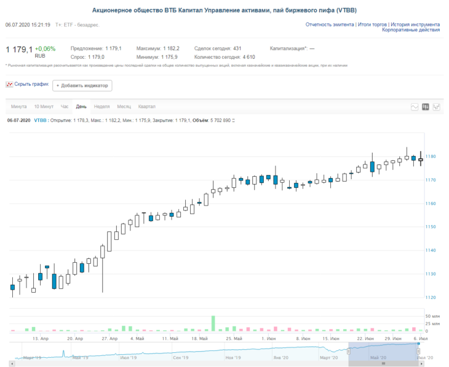Click 1150 price axis label

coord(431,226)
